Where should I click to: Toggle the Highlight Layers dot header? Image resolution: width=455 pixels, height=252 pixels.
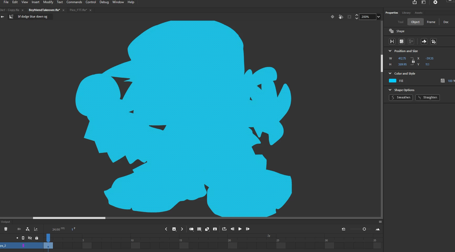tap(17, 238)
